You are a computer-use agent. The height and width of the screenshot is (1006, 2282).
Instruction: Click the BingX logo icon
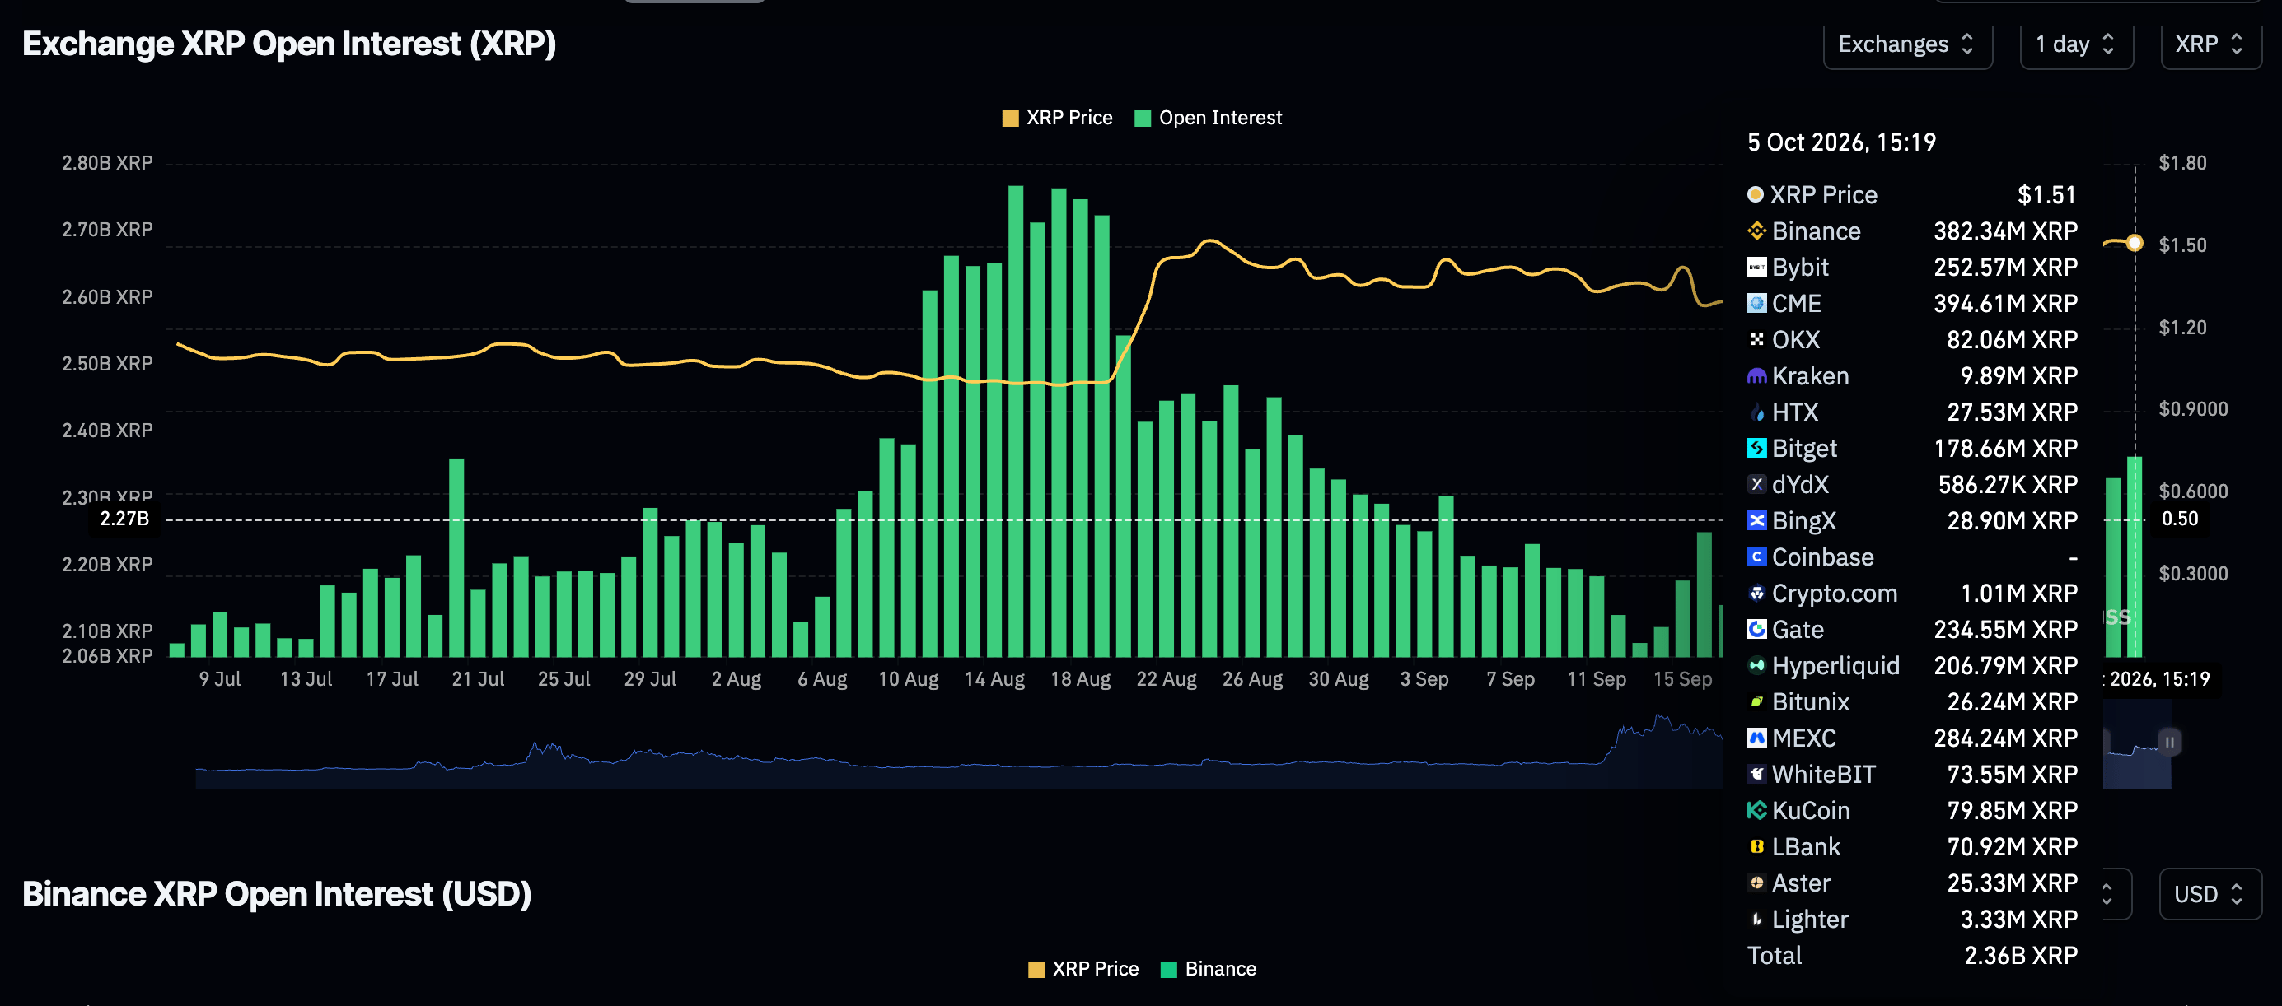(x=1756, y=521)
